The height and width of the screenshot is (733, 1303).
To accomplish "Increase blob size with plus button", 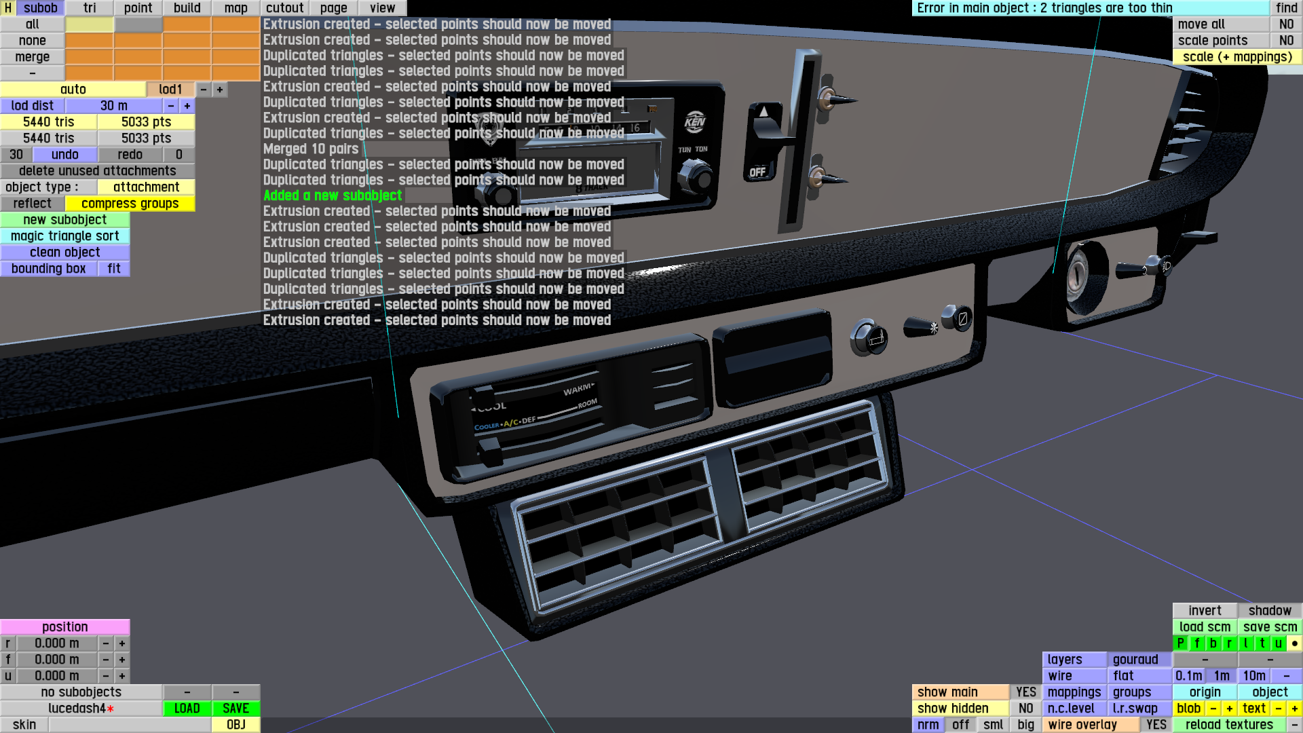I will [x=1229, y=709].
